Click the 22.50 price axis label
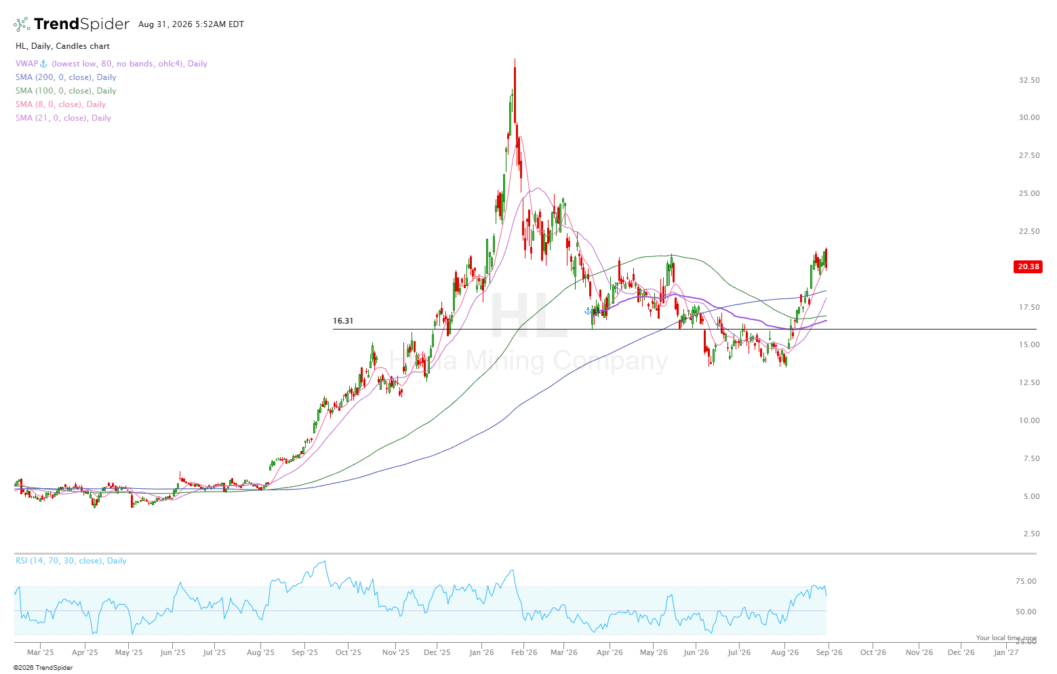The image size is (1057, 674). pos(1029,231)
